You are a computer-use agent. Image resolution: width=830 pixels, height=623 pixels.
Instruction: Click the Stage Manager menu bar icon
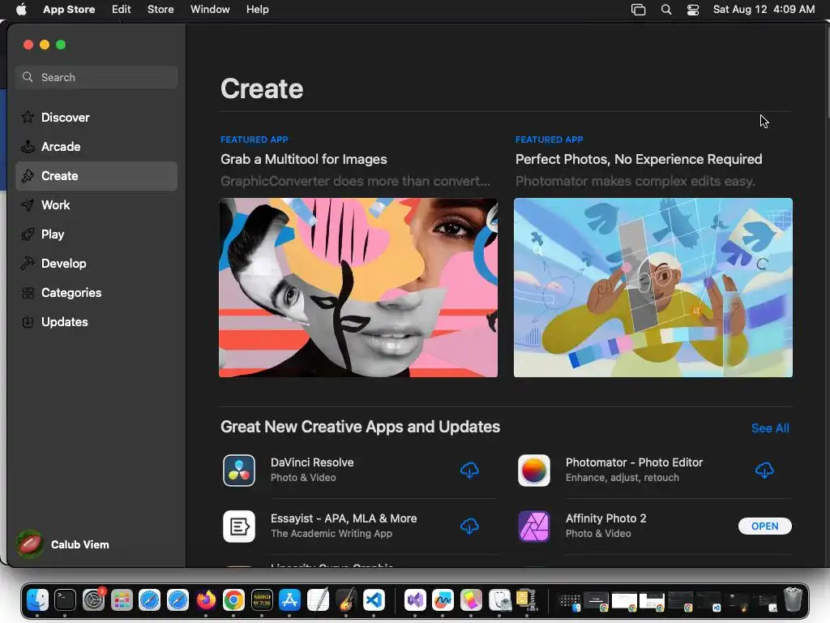(639, 10)
